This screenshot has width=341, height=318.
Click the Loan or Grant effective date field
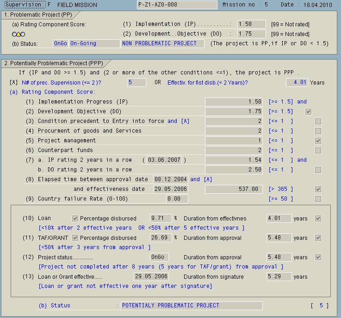[151, 276]
